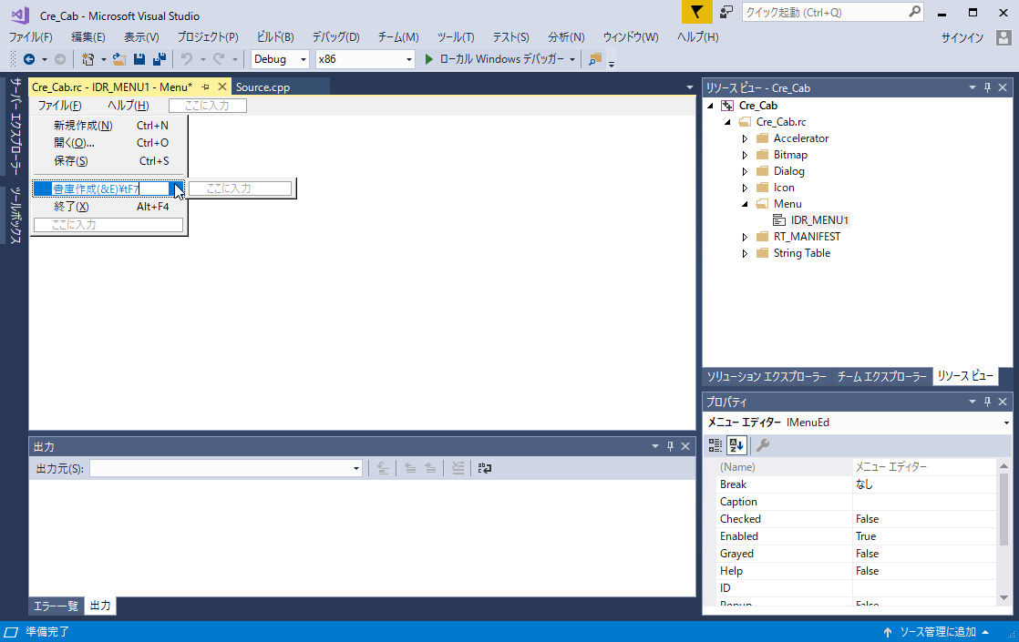This screenshot has height=642, width=1019.
Task: Click the new project icon in toolbar
Action: click(x=87, y=59)
